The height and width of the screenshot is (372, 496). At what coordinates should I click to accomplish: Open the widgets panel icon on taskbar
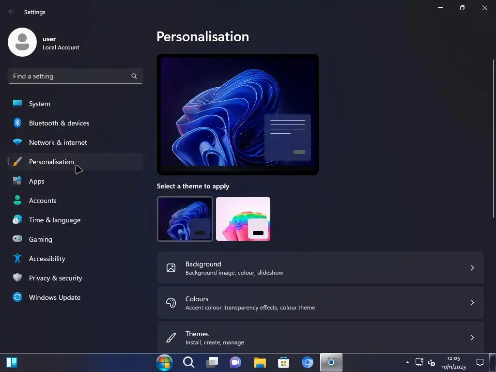[12, 362]
